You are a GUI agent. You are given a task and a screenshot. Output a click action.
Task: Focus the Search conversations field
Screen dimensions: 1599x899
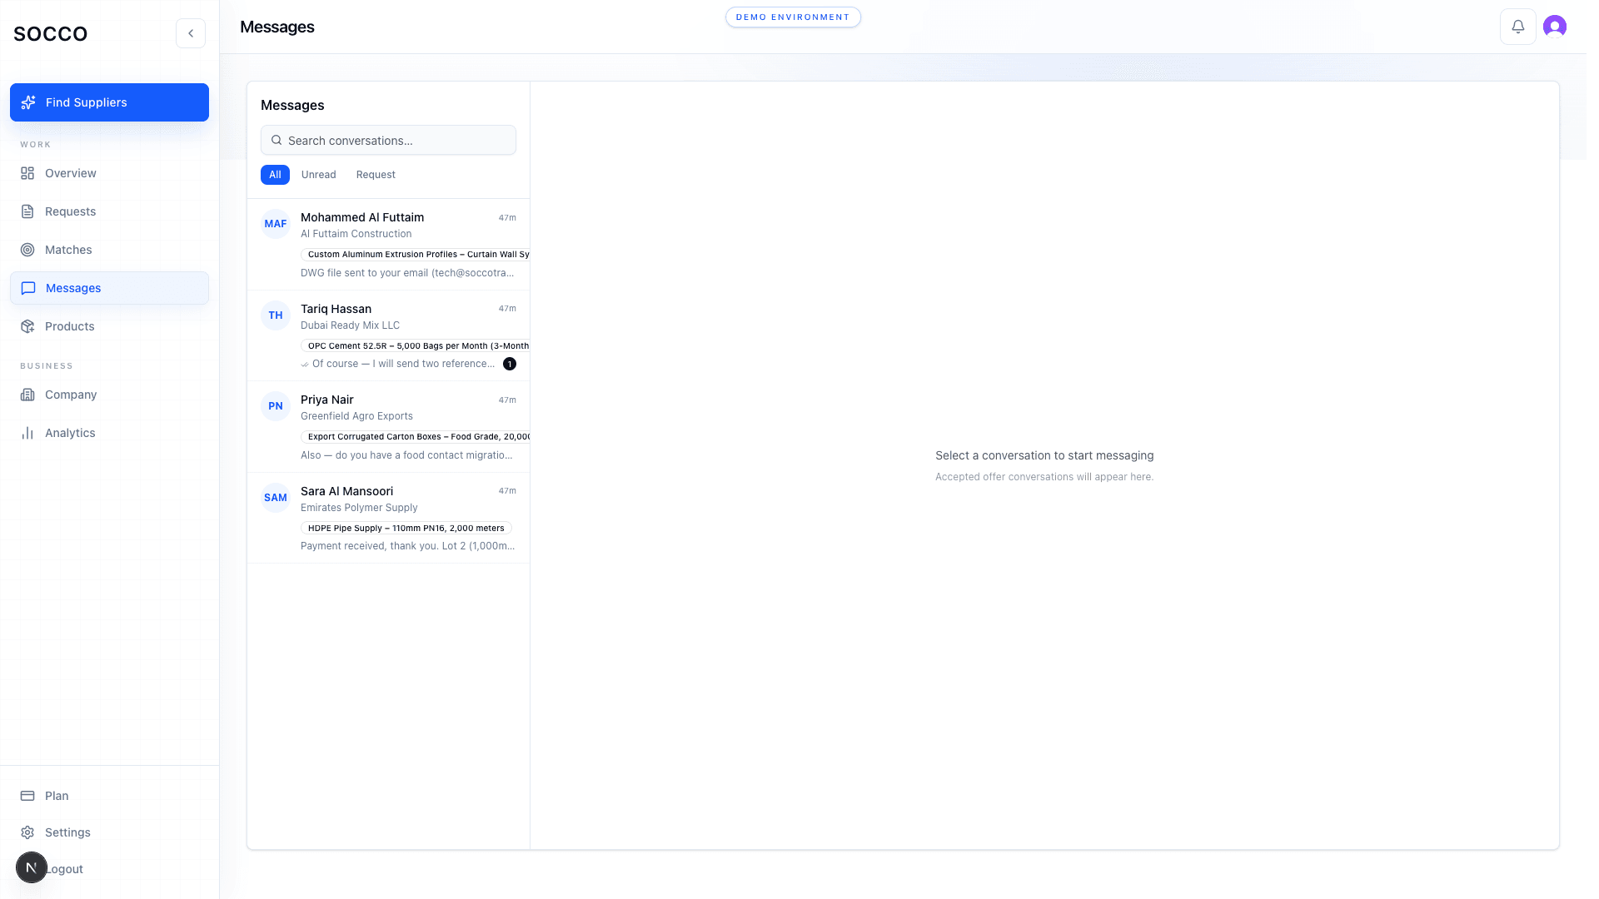click(388, 140)
